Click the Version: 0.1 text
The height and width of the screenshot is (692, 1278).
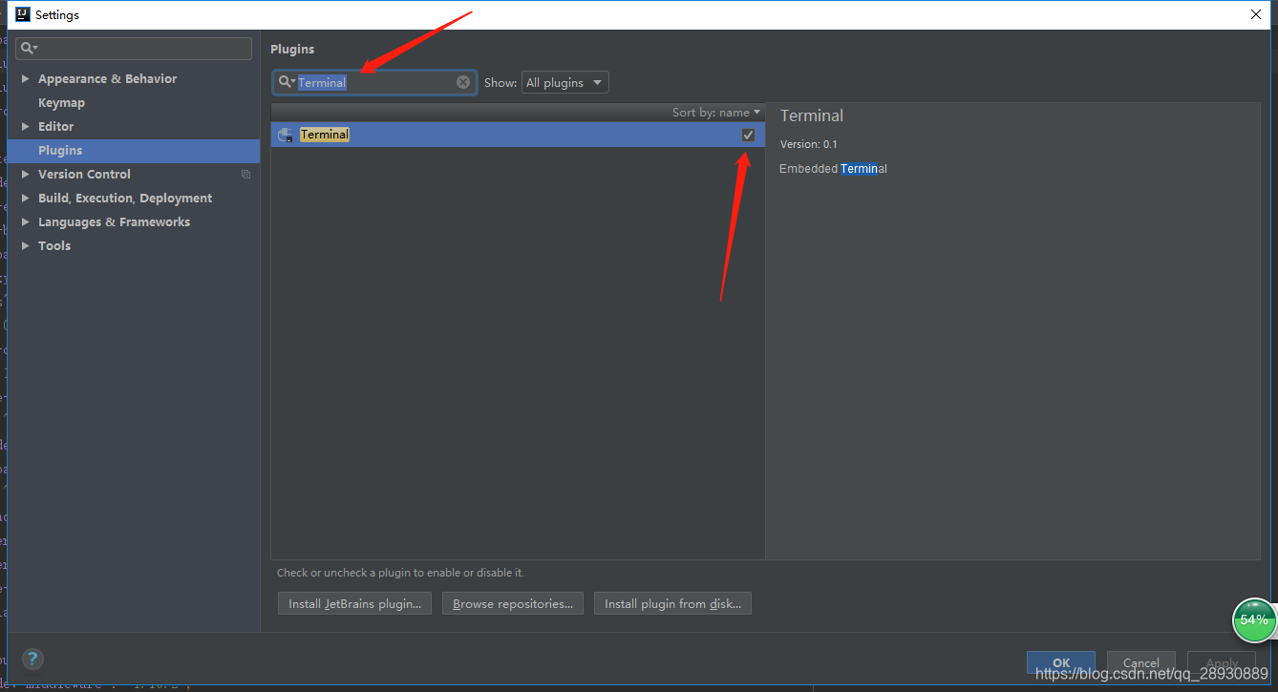(808, 144)
